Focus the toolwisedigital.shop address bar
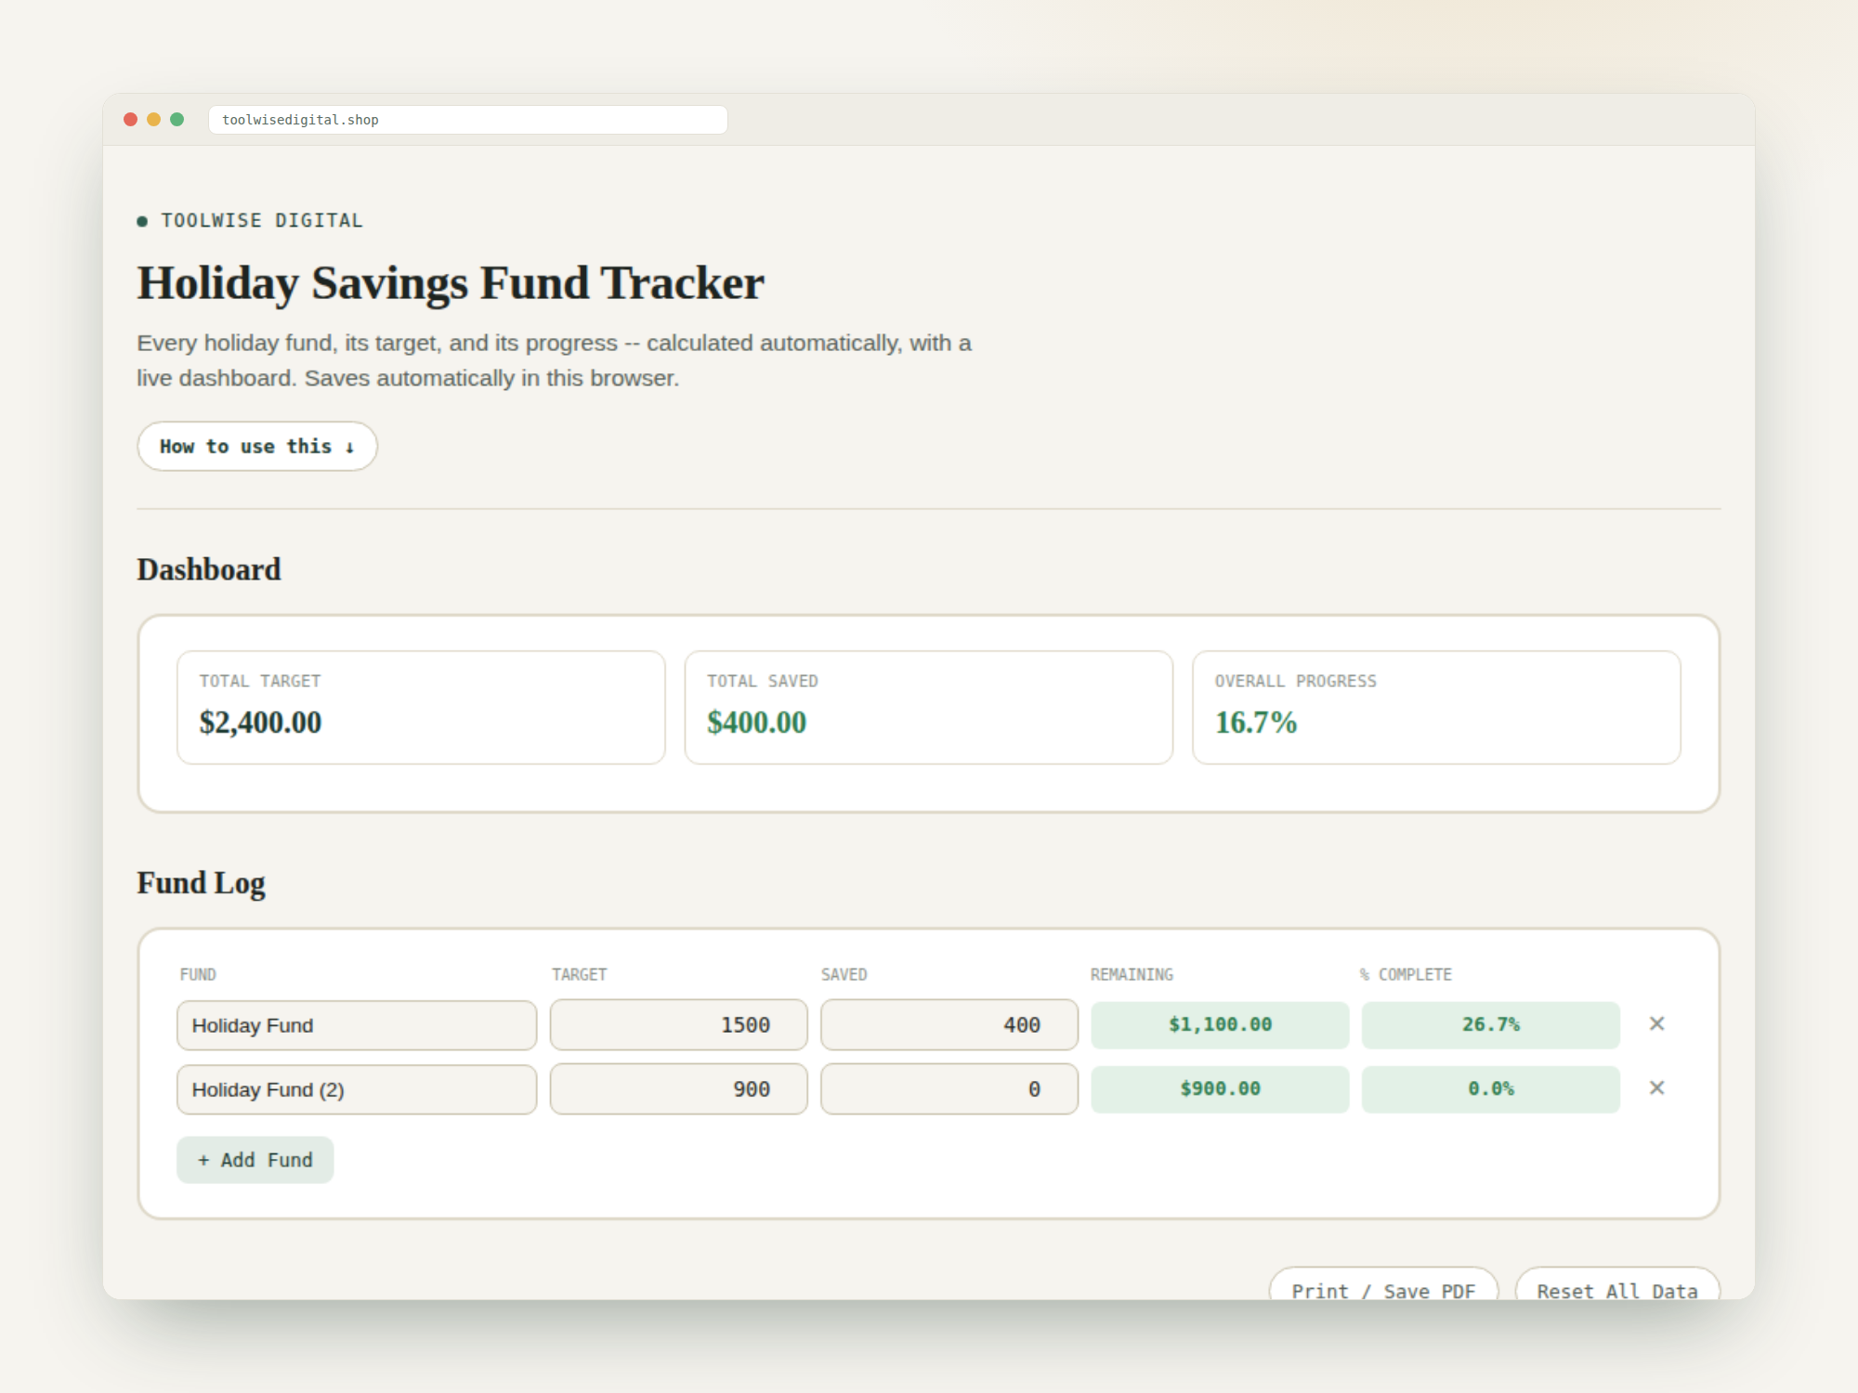1858x1393 pixels. pyautogui.click(x=468, y=120)
